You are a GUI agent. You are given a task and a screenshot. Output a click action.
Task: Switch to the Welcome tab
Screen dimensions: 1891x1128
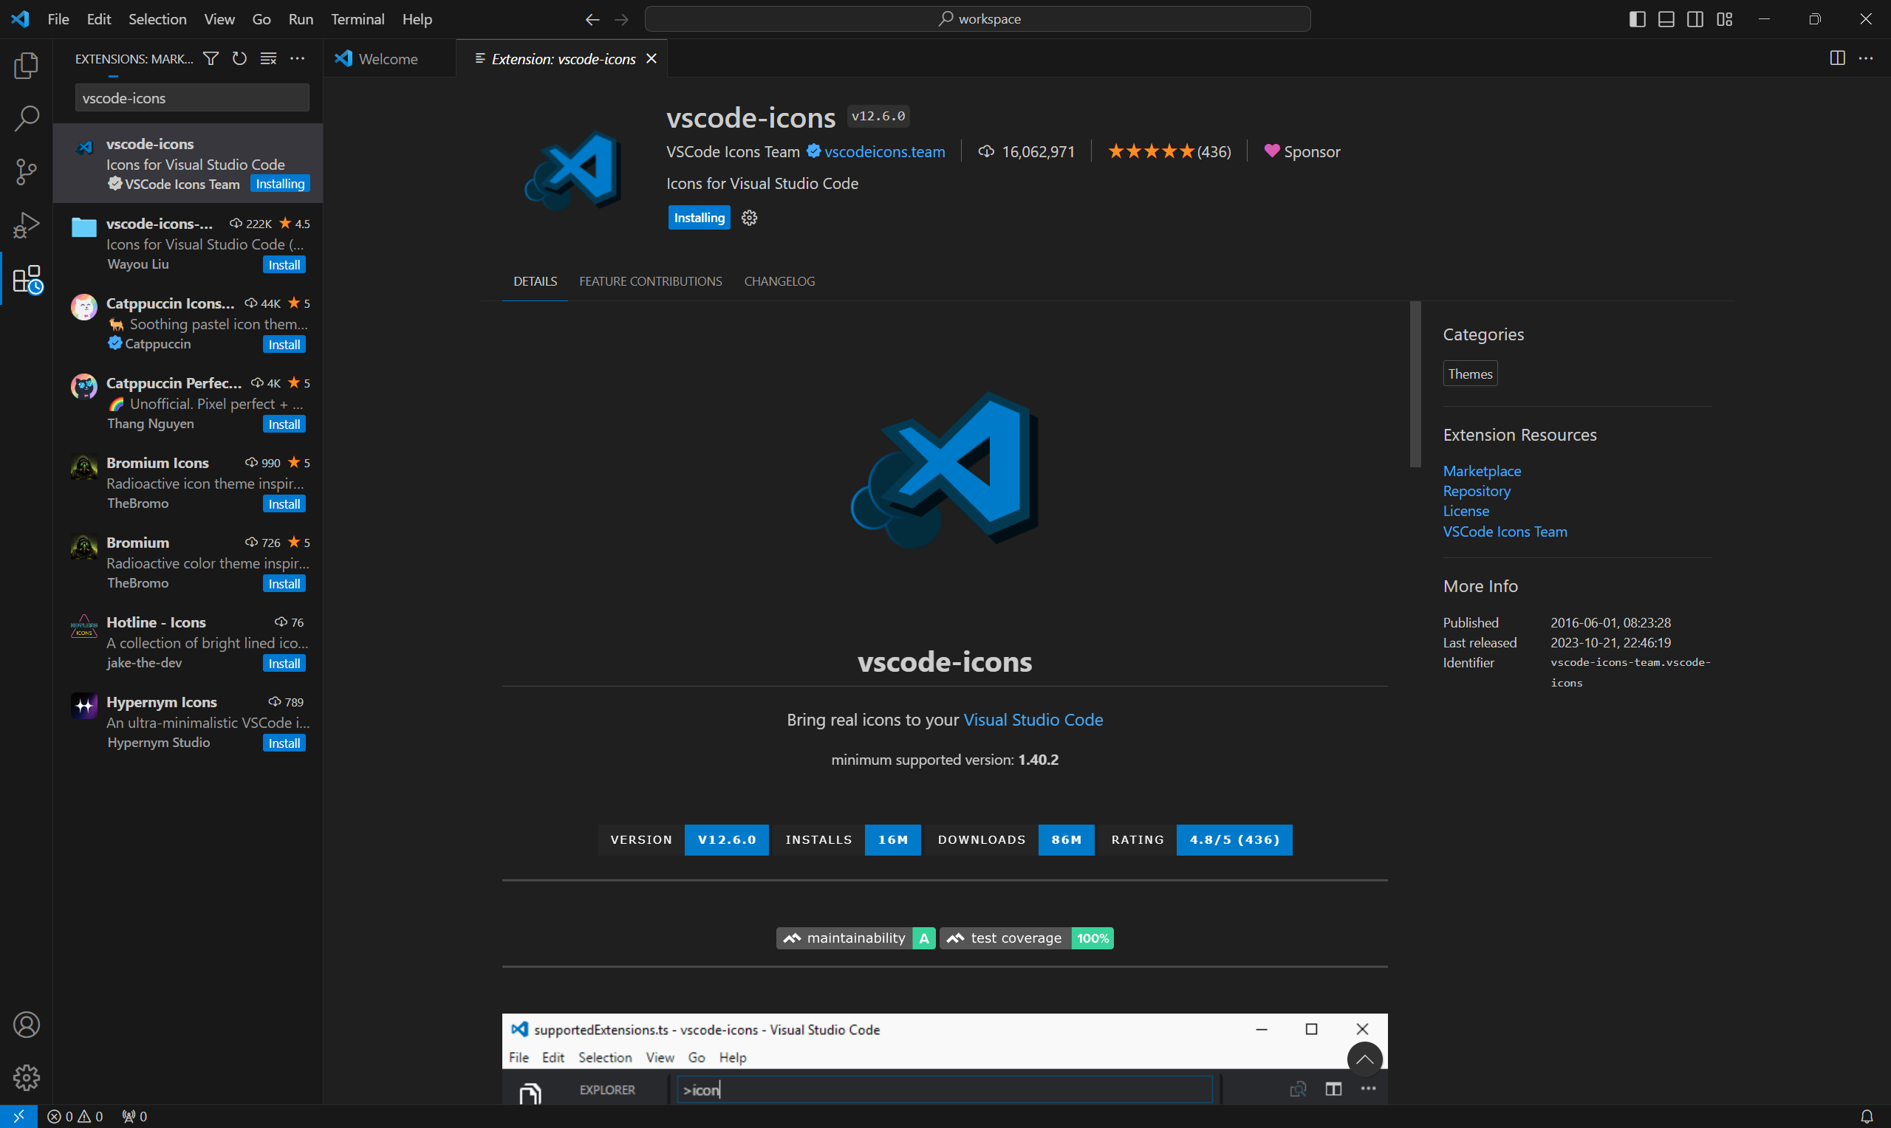[x=389, y=58]
